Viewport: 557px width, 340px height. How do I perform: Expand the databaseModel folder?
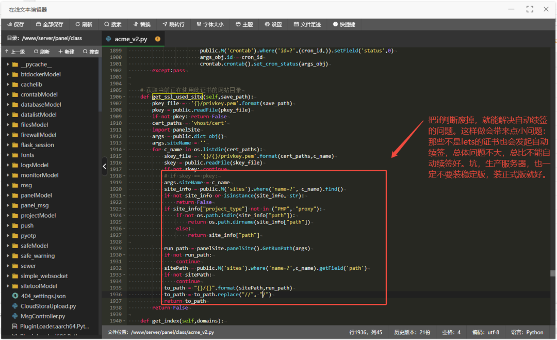pyautogui.click(x=8, y=104)
